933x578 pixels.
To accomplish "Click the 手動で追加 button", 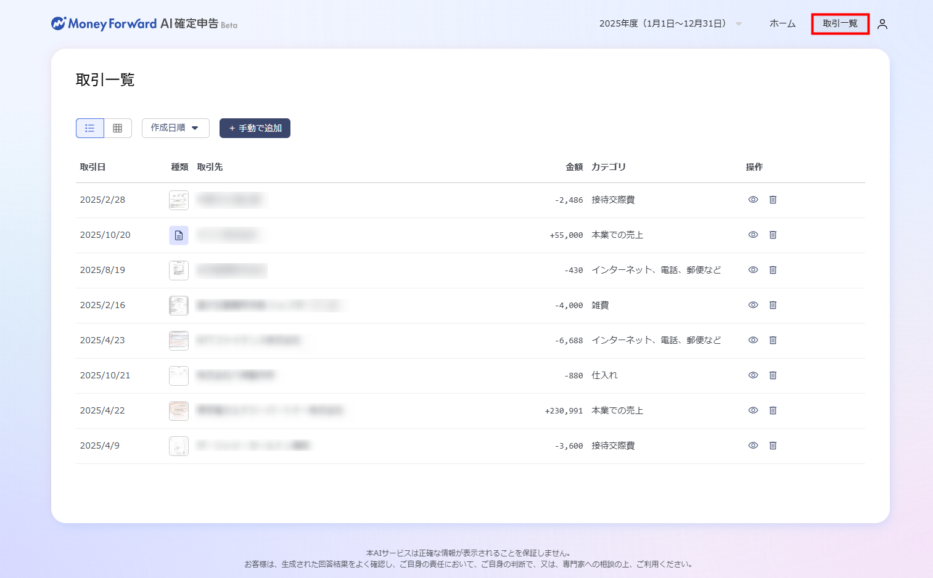I will (255, 128).
